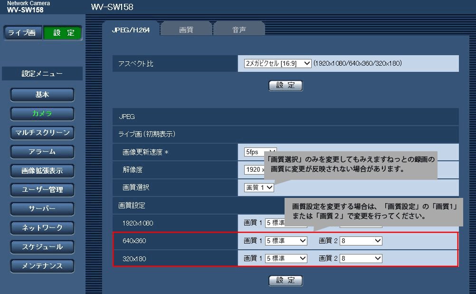
Task: Select the カメラ menu item
Action: (x=42, y=114)
